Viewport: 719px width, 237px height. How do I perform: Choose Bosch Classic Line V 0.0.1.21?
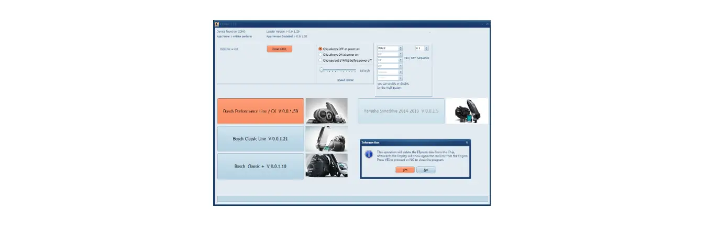click(x=260, y=139)
